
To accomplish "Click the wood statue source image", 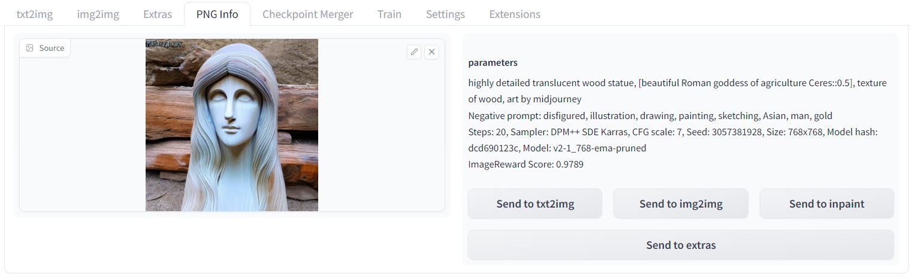I will pos(232,125).
